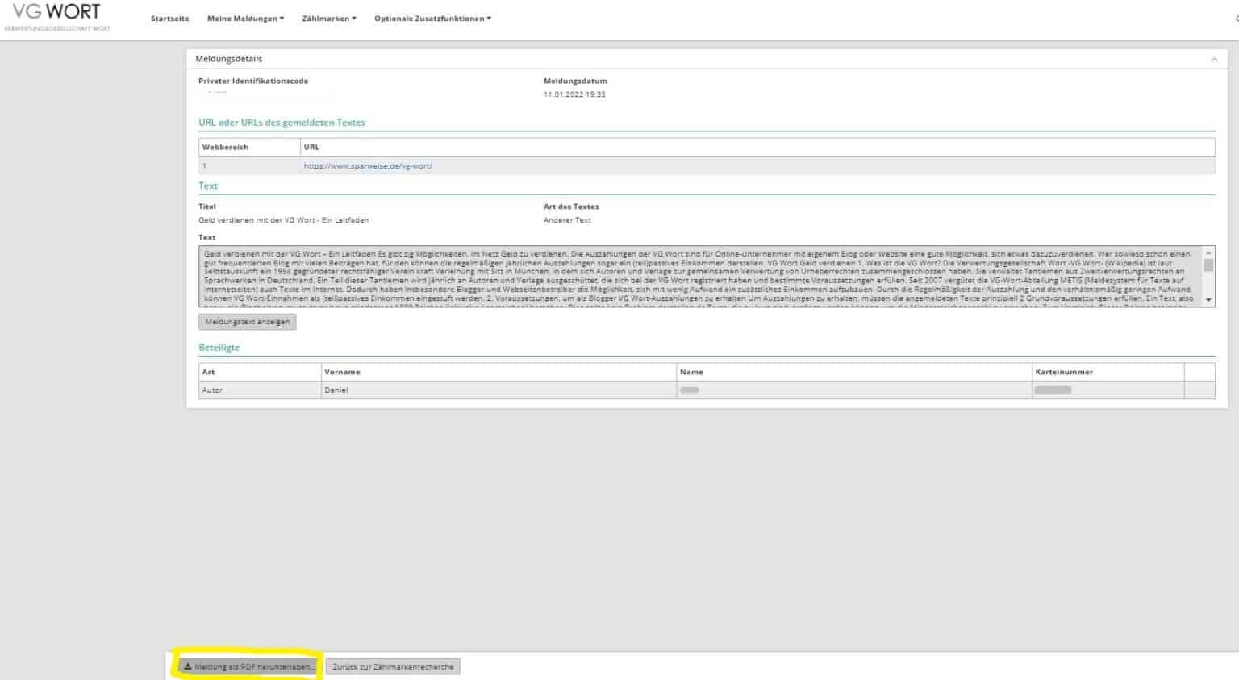Open the Startseite page
This screenshot has width=1239, height=680.
(169, 19)
